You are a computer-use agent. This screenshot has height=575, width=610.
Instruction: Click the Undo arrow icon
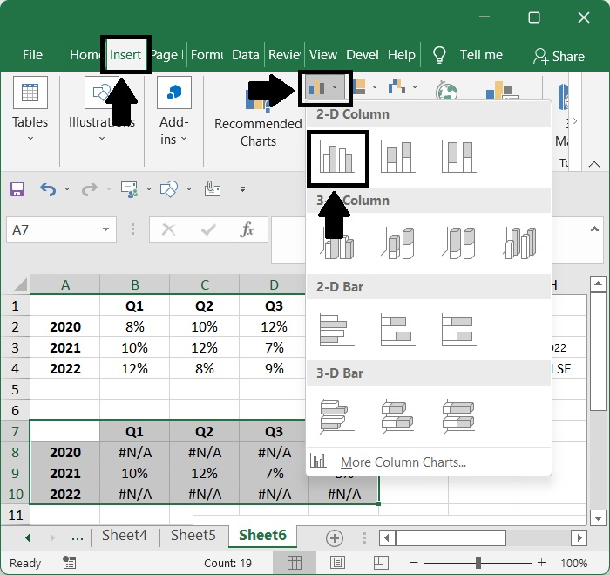48,189
